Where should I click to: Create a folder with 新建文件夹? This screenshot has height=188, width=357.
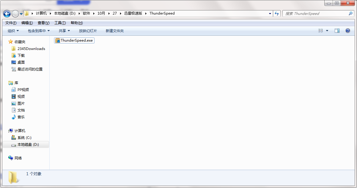click(115, 31)
